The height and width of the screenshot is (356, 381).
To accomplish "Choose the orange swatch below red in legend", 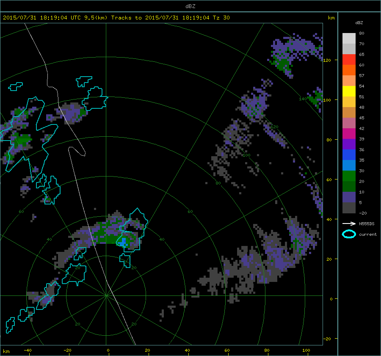I will tap(349, 70).
